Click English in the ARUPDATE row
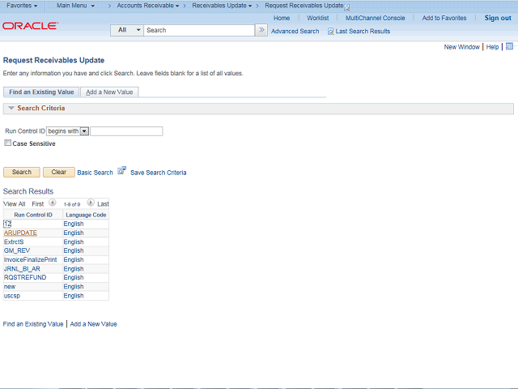518x389 pixels. (x=74, y=233)
